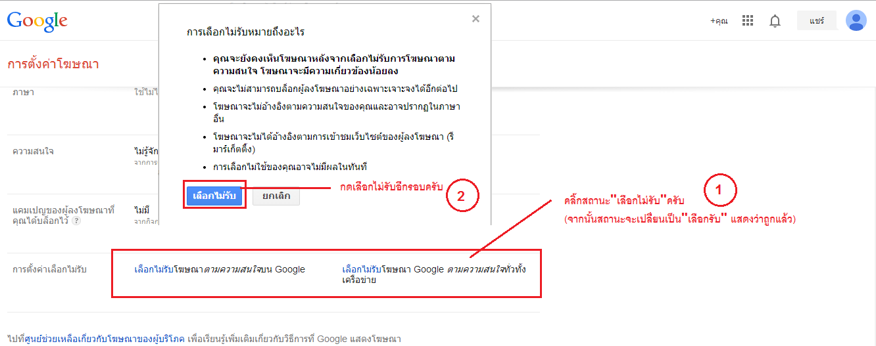
Task: Click the ไม่รู้จัก interest value
Action: pos(146,151)
